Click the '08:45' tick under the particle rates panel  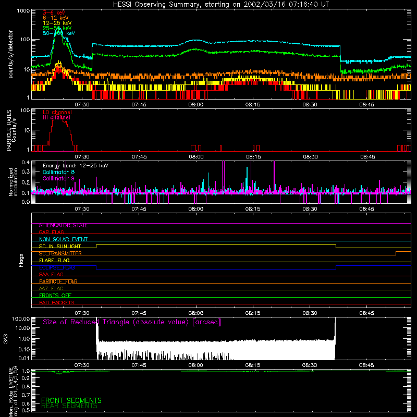click(368, 157)
